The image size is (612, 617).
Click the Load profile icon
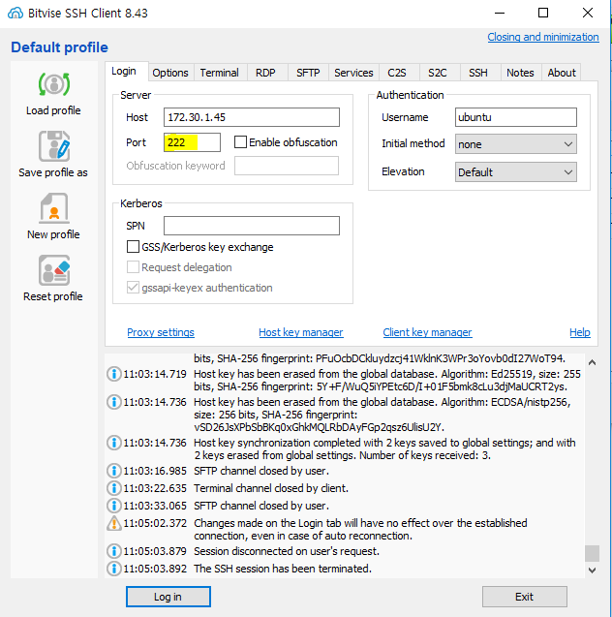(x=54, y=84)
